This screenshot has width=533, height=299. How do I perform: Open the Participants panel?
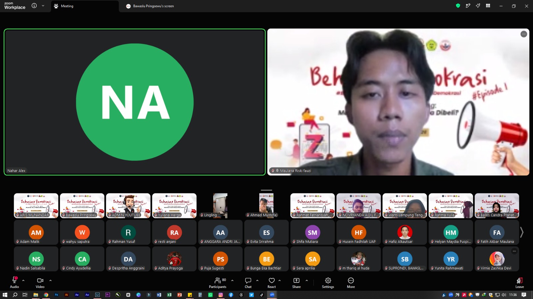pos(218,282)
